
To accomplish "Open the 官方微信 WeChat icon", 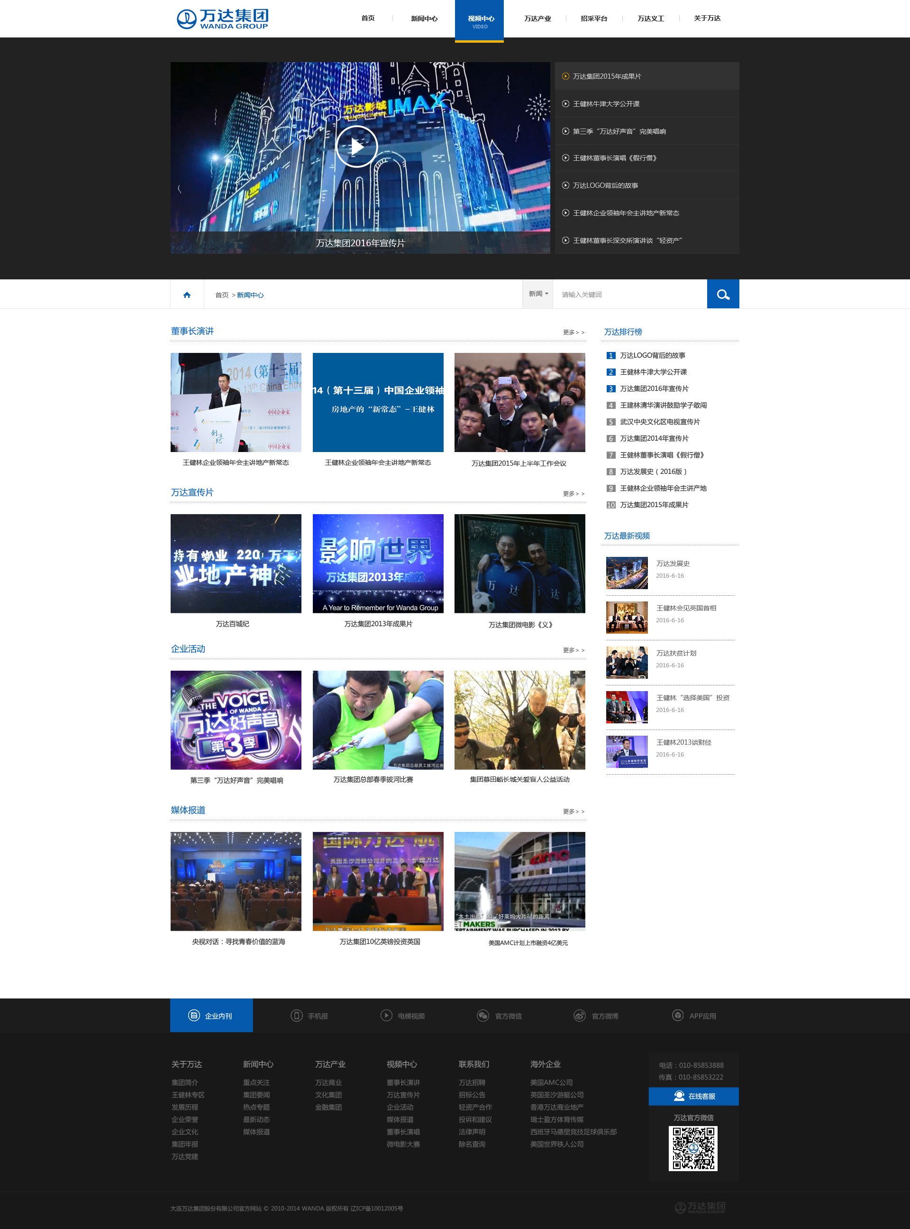I will (483, 1015).
